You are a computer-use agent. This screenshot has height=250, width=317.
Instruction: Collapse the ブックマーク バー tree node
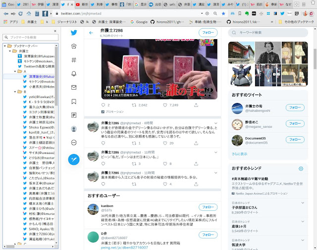point(5,46)
